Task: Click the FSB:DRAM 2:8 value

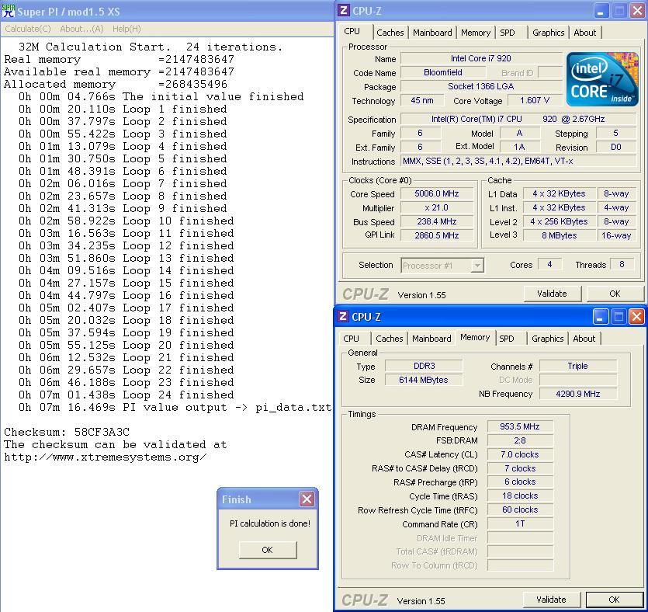Action: 520,441
